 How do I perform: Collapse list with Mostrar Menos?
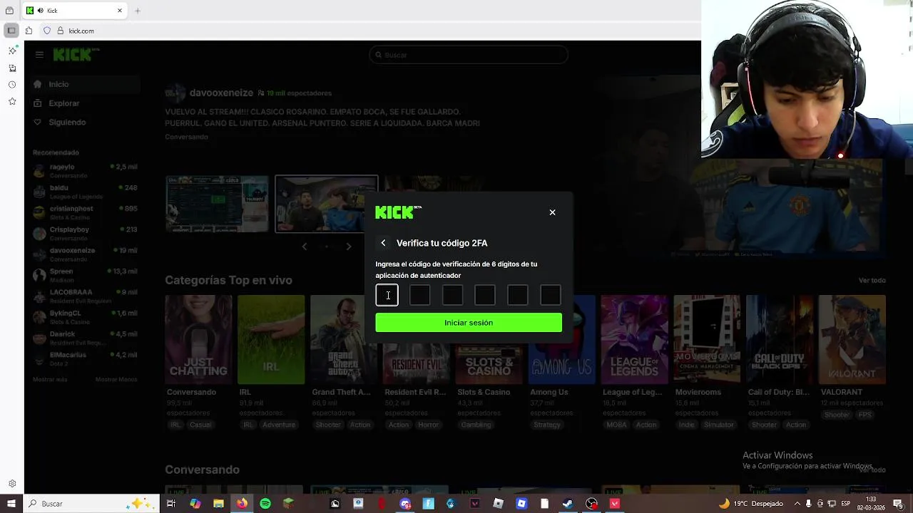click(x=116, y=380)
